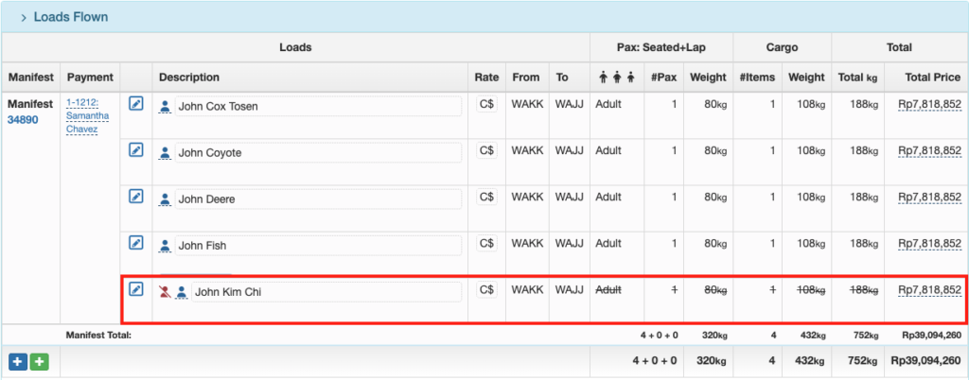Click green plus add button
Viewport: 969px width, 380px height.
[38, 360]
